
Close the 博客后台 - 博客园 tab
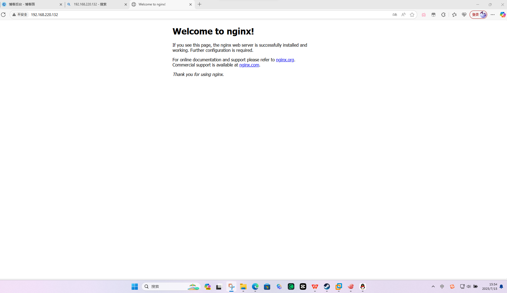[61, 4]
